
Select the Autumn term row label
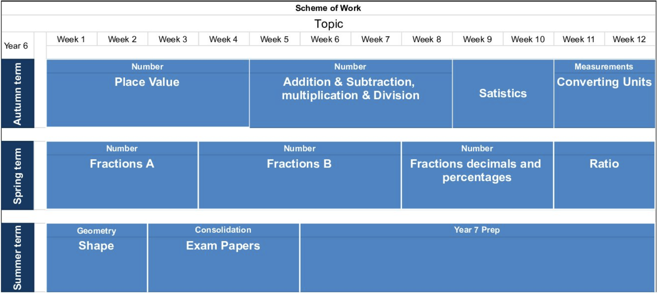pos(17,94)
